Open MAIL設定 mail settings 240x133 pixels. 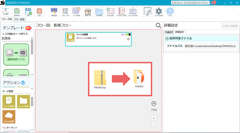click(x=110, y=11)
